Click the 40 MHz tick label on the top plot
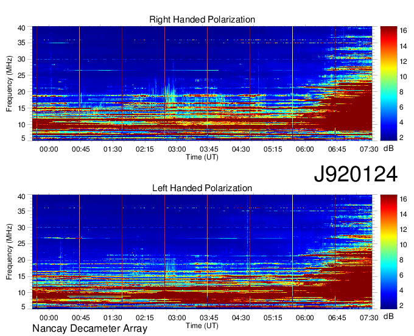Image resolution: width=414 pixels, height=336 pixels. [x=21, y=28]
